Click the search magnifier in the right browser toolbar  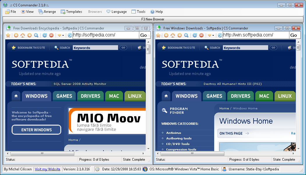(x=186, y=35)
